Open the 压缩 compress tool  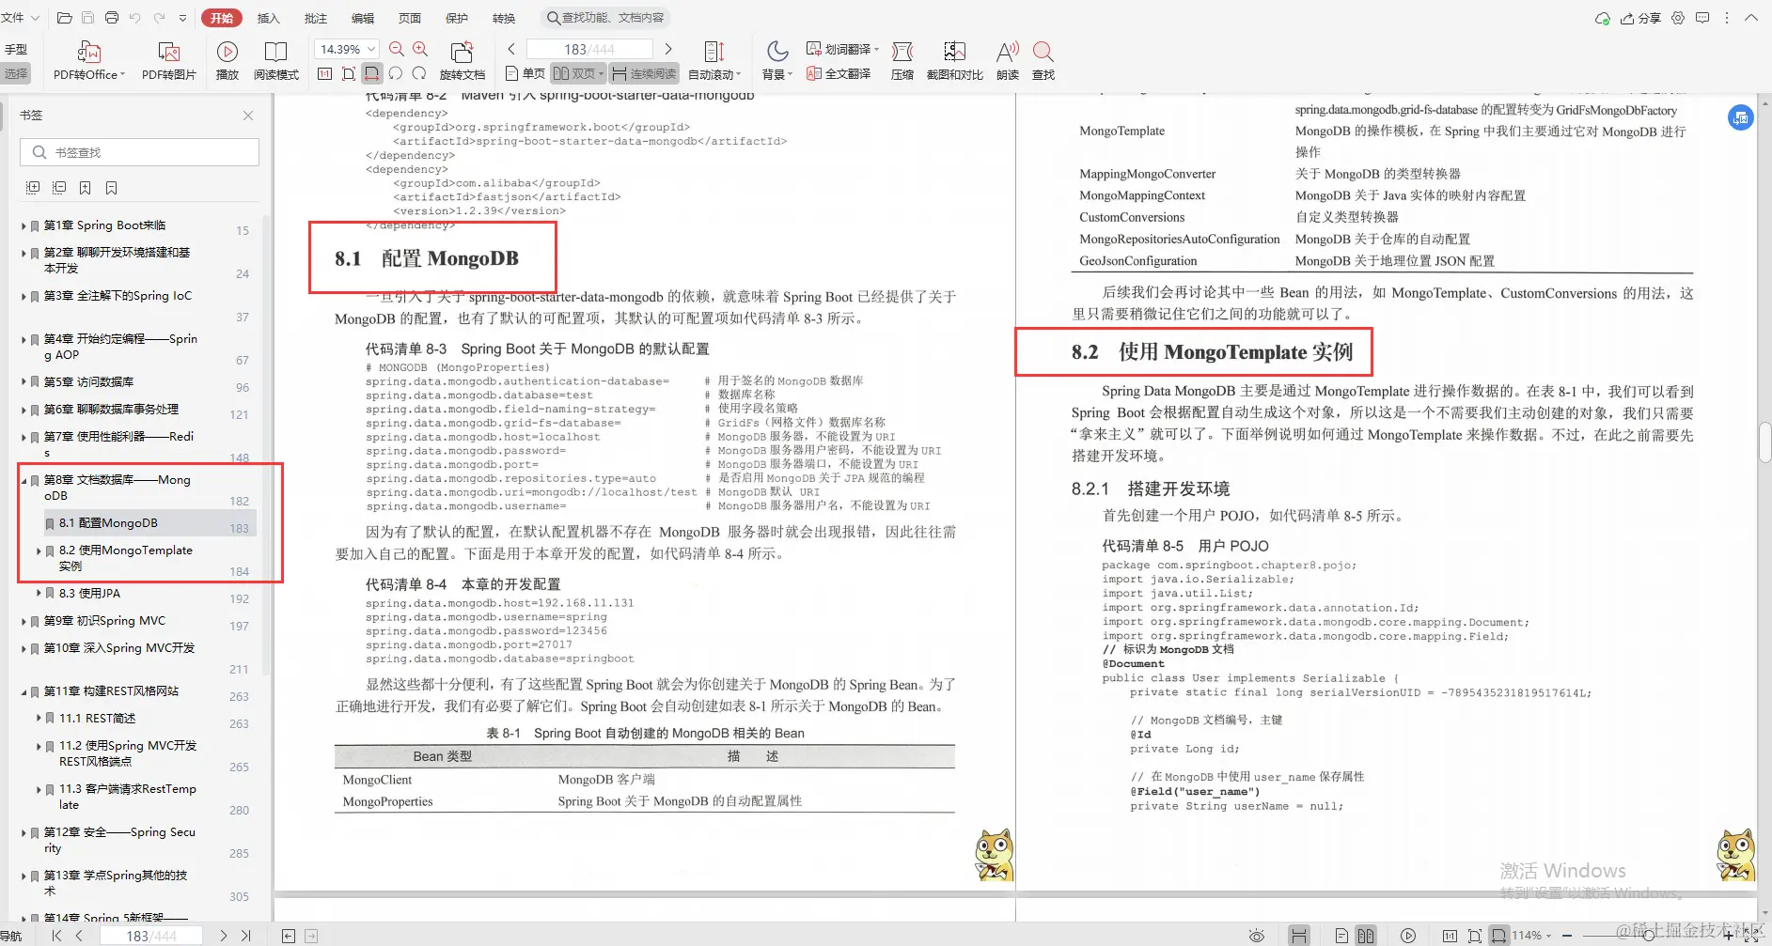(x=901, y=58)
